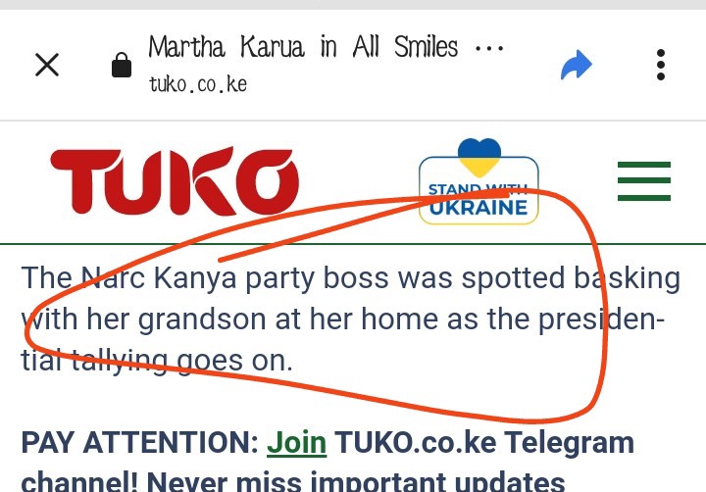Open the Stand With Ukraine badge

[479, 182]
